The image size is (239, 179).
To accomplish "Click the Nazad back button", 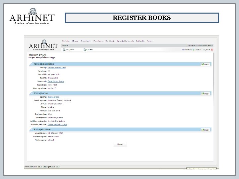I will (x=120, y=144).
